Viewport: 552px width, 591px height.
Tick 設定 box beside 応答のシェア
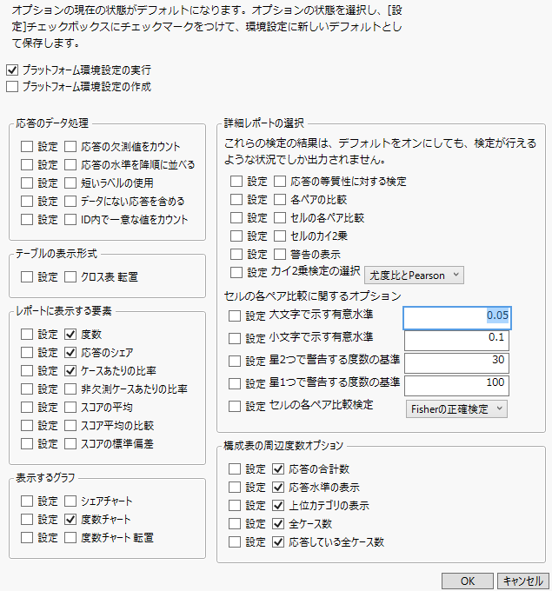27,352
